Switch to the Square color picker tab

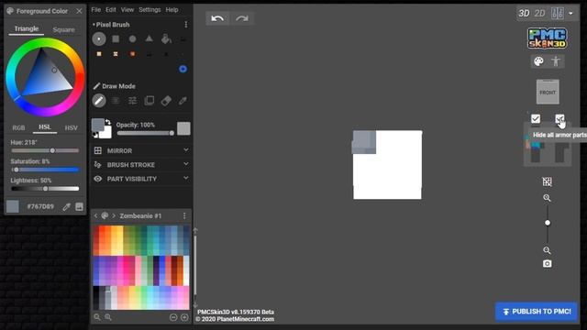coord(63,29)
